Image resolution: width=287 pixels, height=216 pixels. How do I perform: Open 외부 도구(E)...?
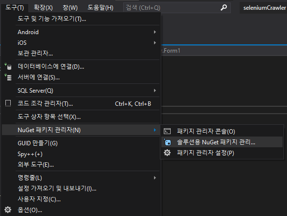[81, 164]
